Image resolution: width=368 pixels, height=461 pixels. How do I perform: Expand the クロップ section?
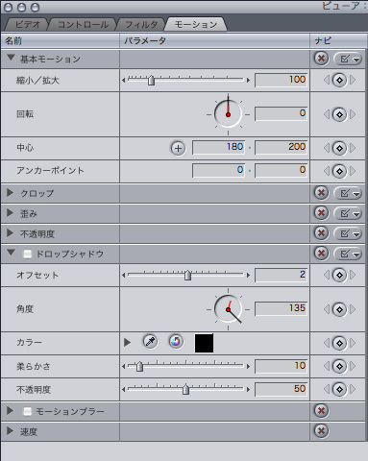click(x=11, y=193)
